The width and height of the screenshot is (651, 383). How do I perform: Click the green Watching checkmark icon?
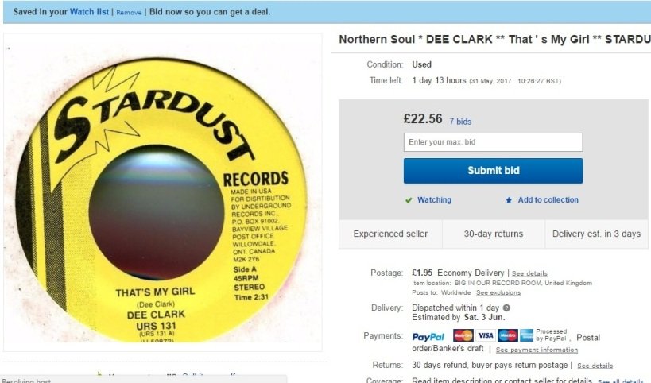click(x=409, y=200)
